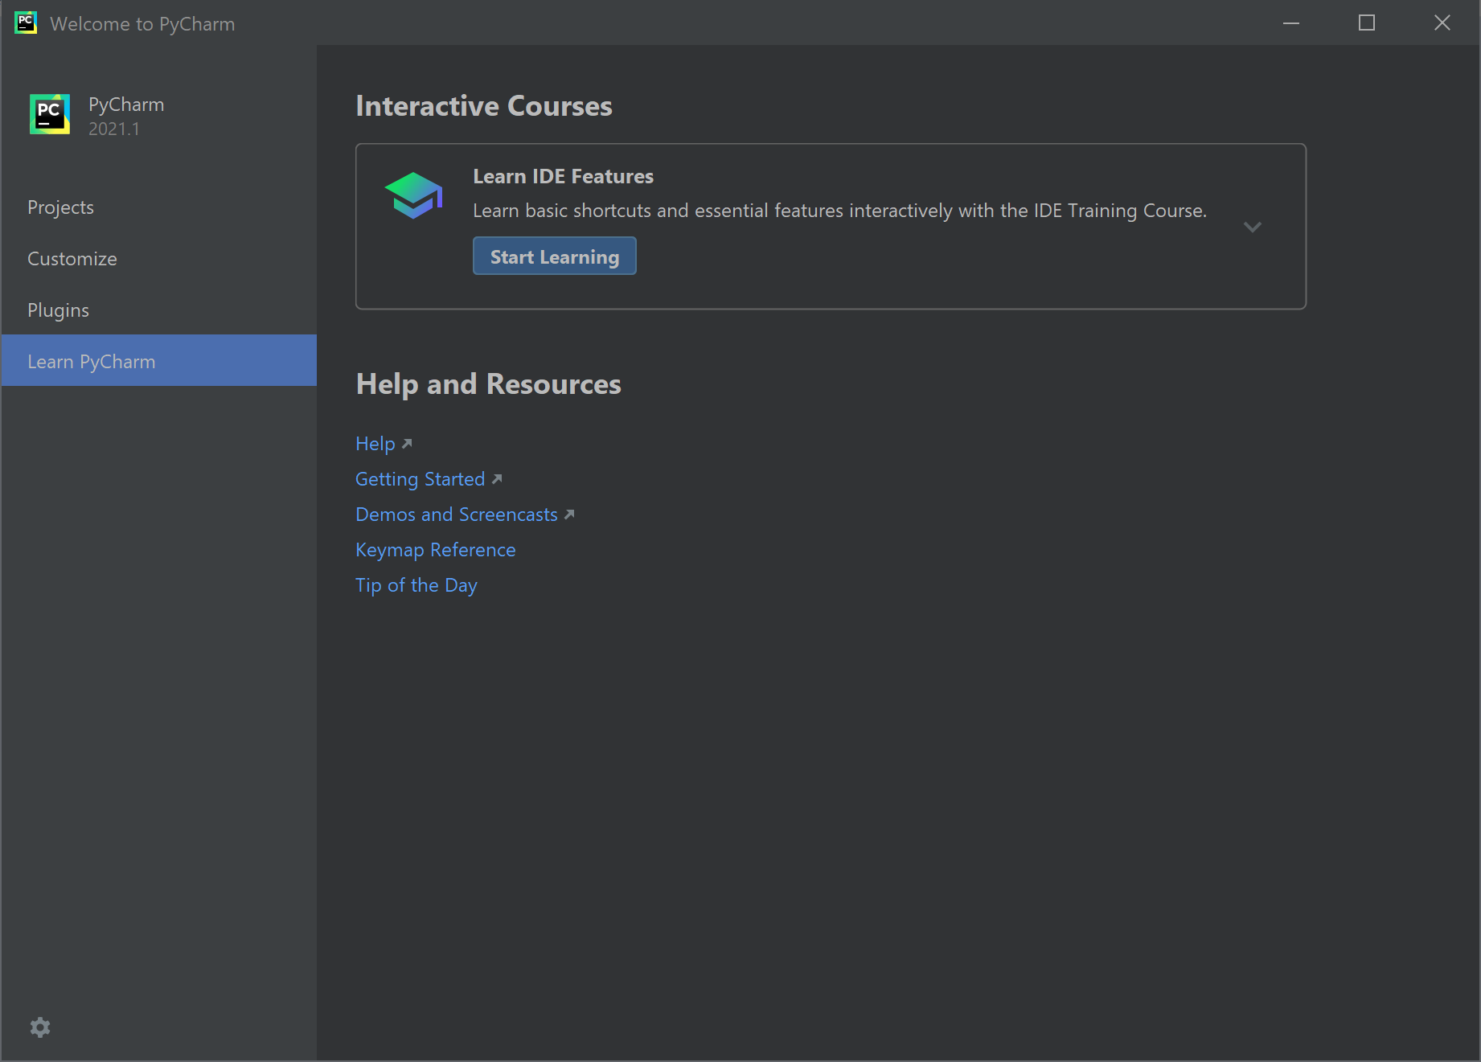Click the Learn IDE Features title
Viewport: 1481px width, 1062px height.
563,176
